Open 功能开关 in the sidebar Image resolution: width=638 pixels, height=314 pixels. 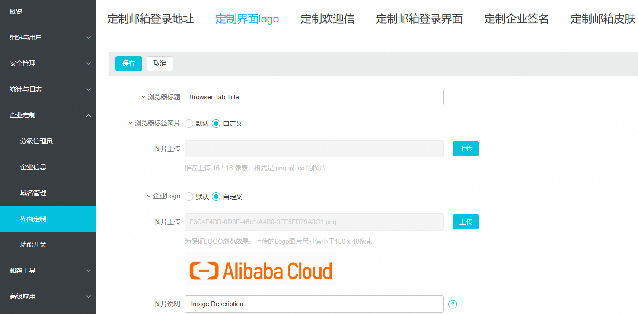[48, 245]
